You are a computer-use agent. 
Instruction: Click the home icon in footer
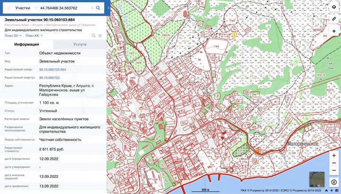pyautogui.click(x=325, y=190)
